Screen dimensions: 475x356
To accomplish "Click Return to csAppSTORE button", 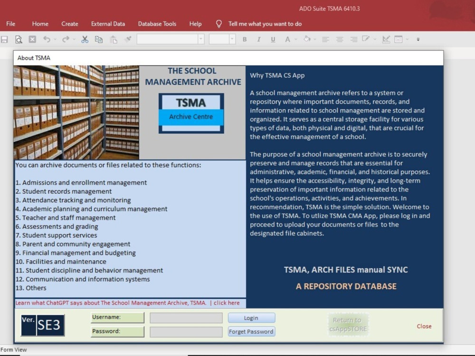I will (348, 325).
